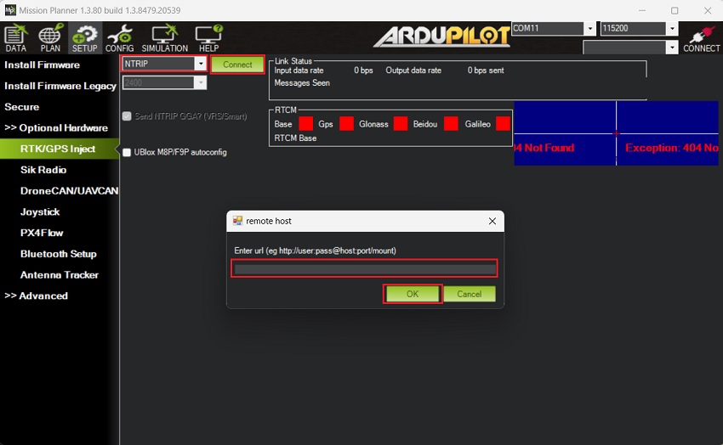Open the PLAN mission planning view
Screen dimensions: 723x445
point(50,38)
